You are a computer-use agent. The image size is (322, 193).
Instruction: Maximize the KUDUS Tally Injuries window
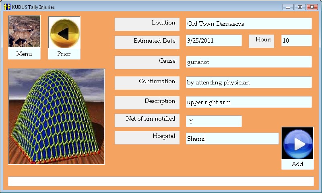[300, 7]
